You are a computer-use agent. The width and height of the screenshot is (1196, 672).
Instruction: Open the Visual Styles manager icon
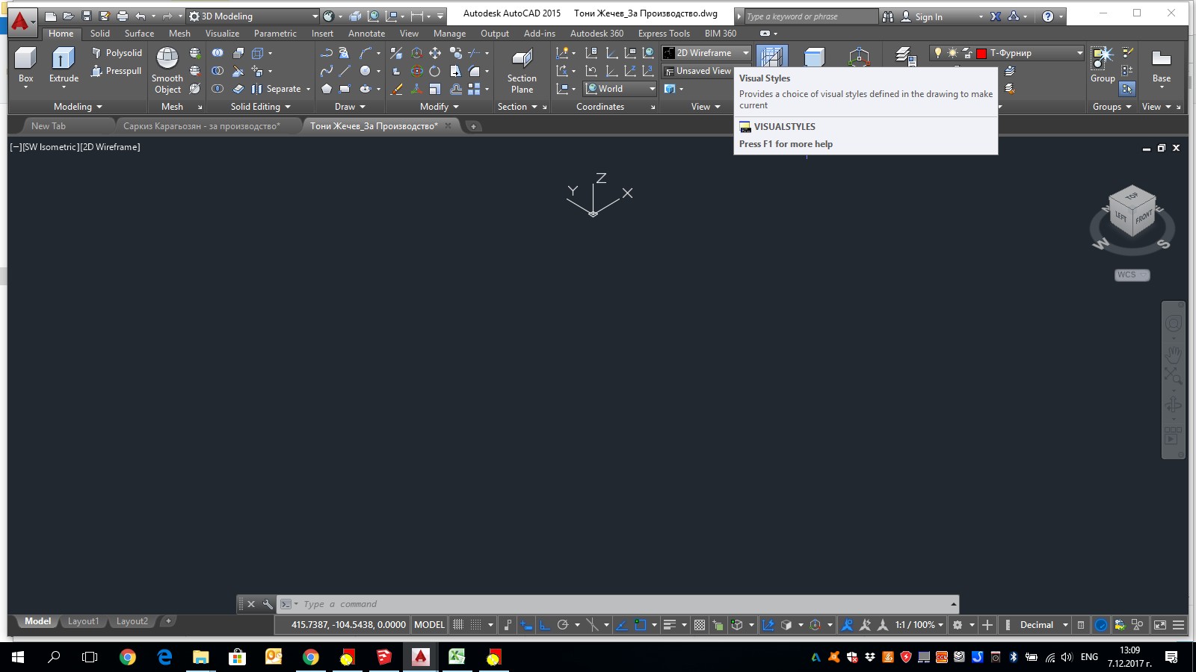point(771,56)
